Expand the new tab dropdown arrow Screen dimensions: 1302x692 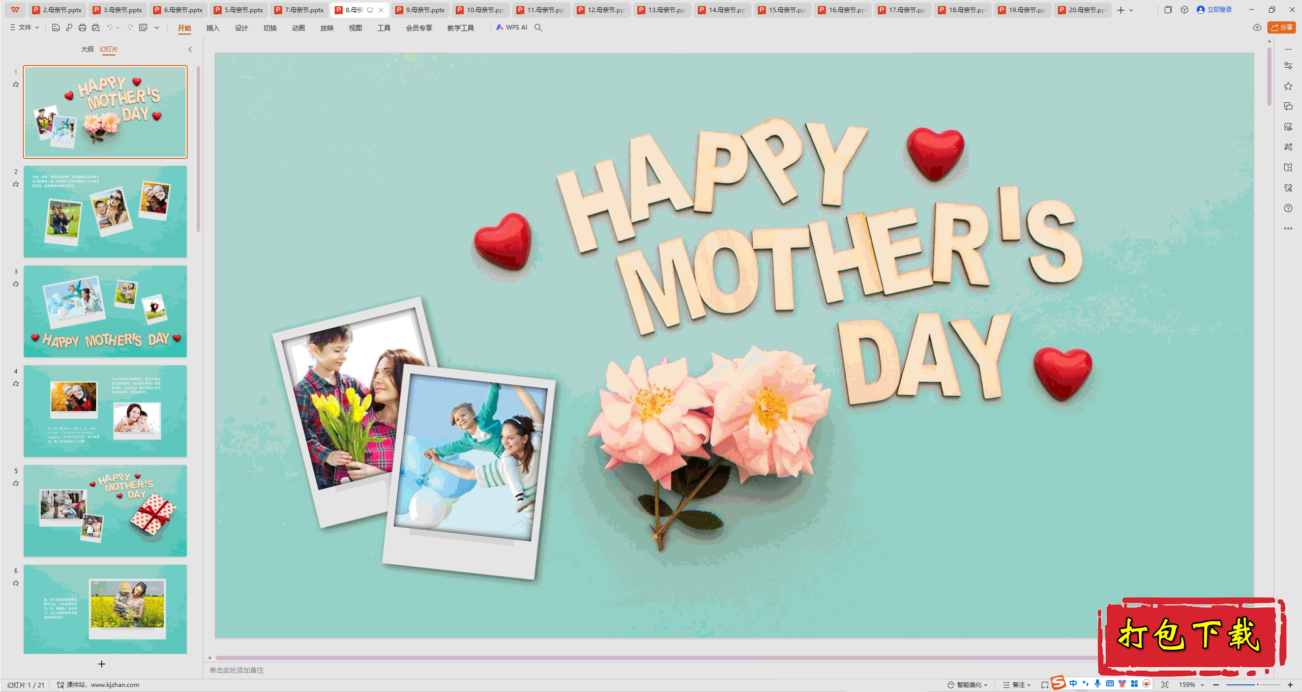[x=1131, y=10]
